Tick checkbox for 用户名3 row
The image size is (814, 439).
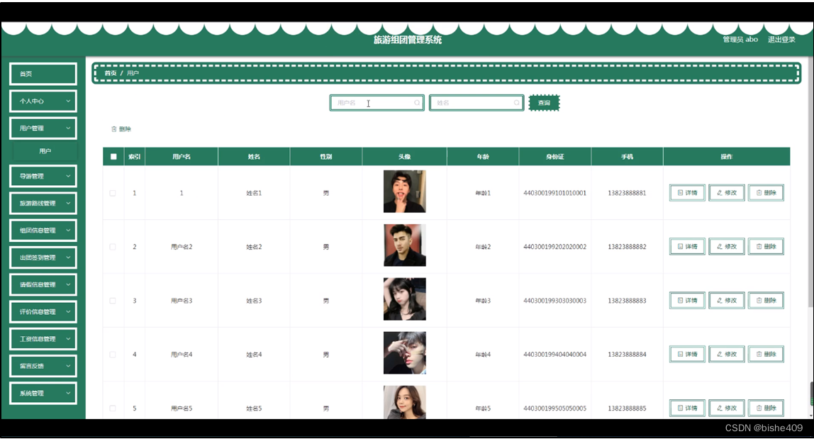tap(113, 301)
